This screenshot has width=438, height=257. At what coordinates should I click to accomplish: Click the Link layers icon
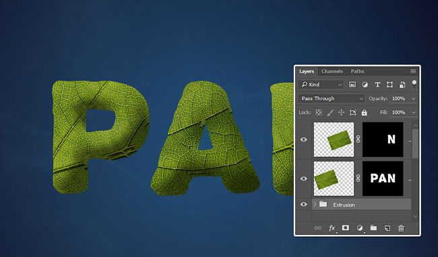pyautogui.click(x=317, y=228)
